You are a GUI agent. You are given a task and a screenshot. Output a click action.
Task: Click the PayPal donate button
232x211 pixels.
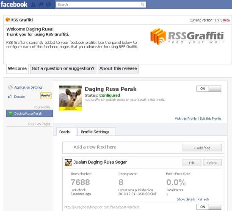(x=46, y=95)
